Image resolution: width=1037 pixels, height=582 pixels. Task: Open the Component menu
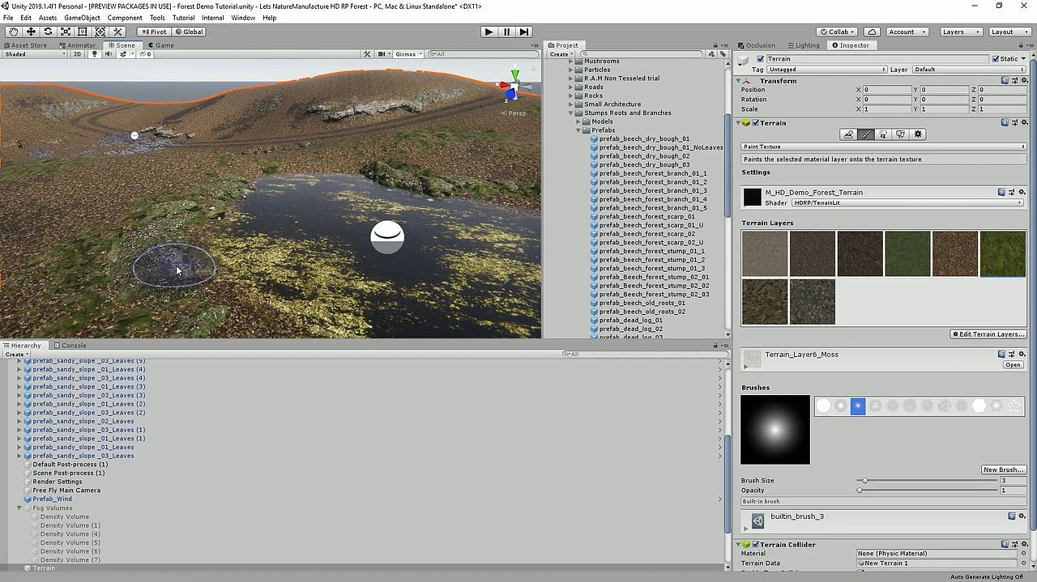pos(125,18)
